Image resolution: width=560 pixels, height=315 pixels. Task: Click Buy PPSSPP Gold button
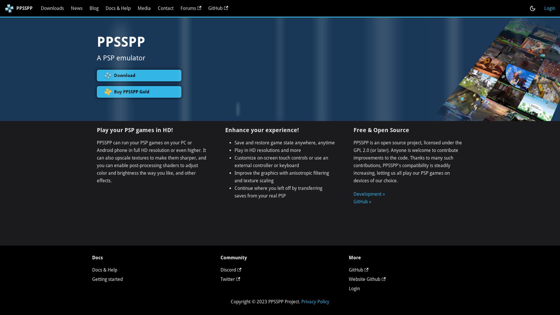pyautogui.click(x=139, y=92)
